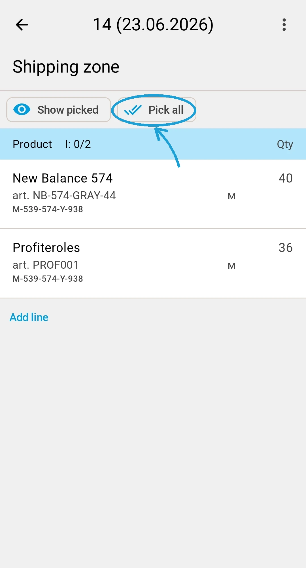Open the New Balance 574 line
Screen dimensions: 306x568
click(153, 194)
